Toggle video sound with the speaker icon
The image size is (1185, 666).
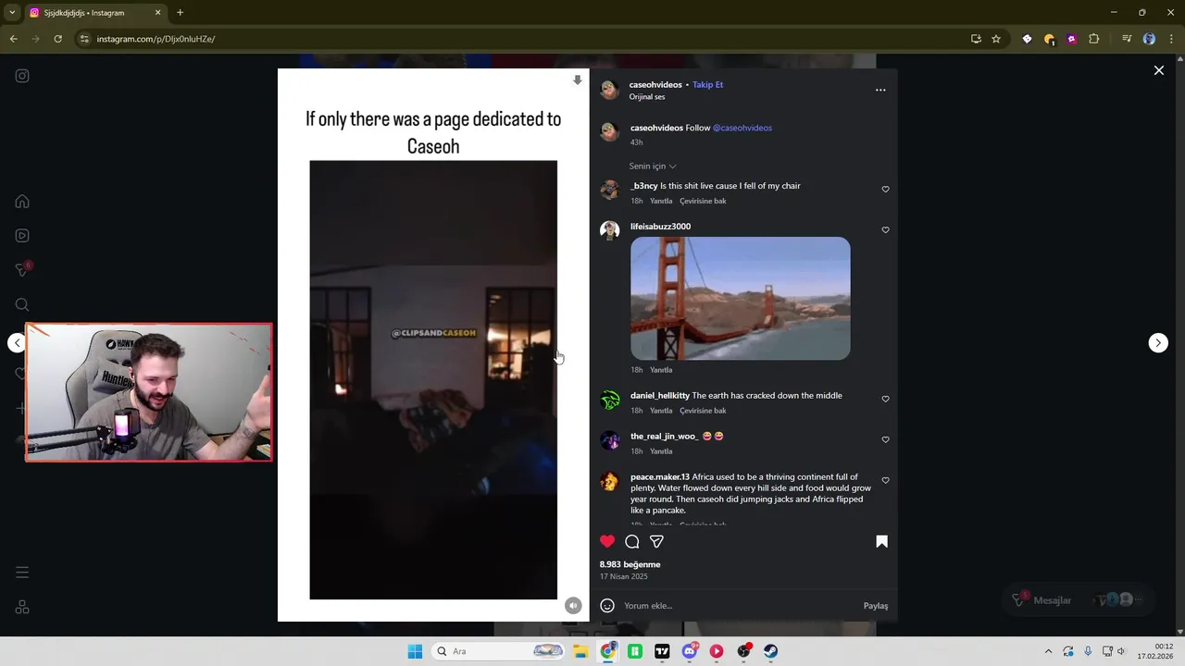573,605
